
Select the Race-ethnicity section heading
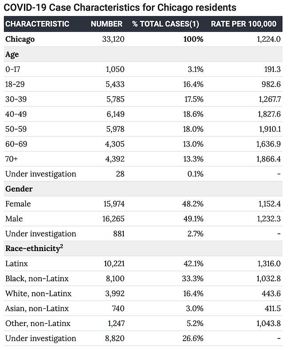tap(32, 248)
